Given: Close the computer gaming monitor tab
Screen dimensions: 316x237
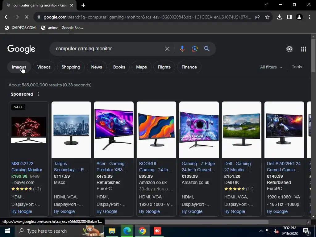Looking at the screenshot, I should (x=72, y=5).
